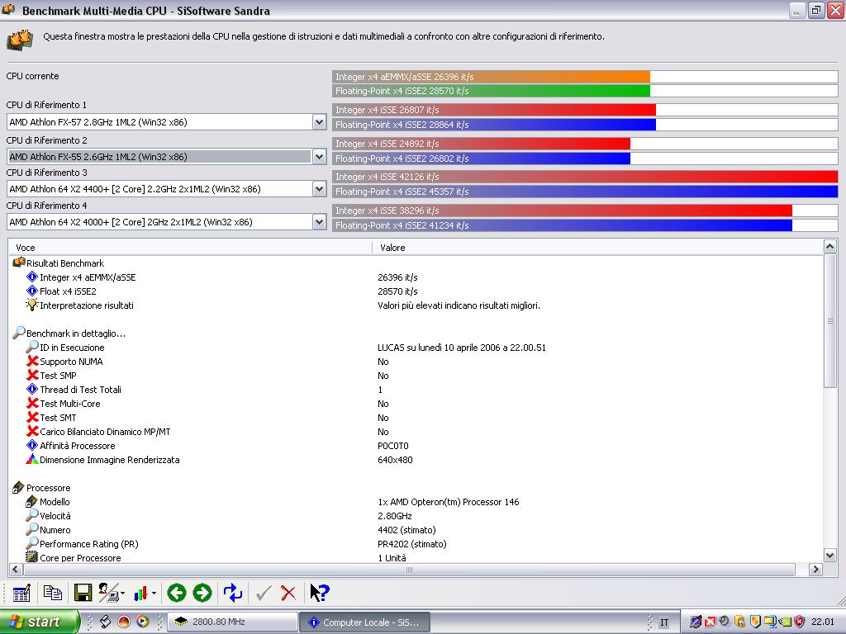Select the Velocità row
The width and height of the screenshot is (846, 634).
pyautogui.click(x=416, y=515)
